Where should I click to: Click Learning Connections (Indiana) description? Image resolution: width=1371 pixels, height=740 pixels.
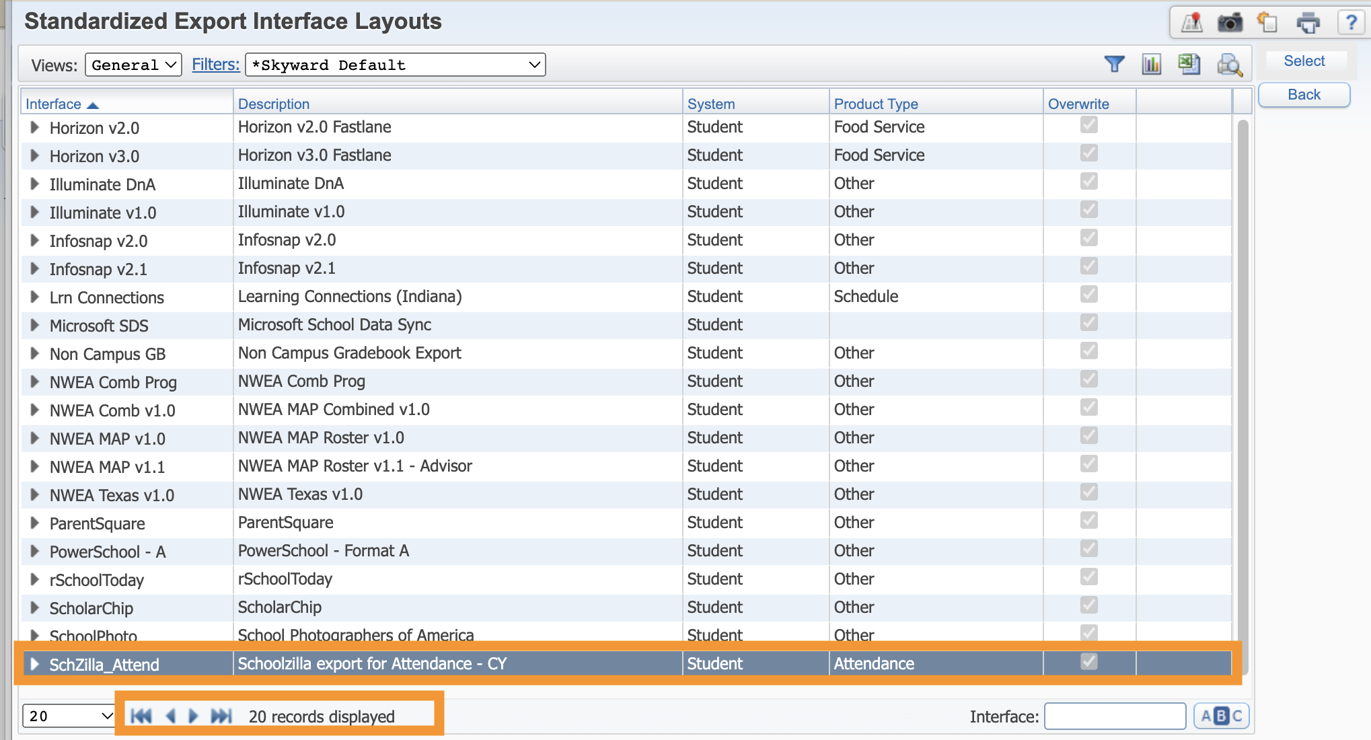[x=350, y=297]
